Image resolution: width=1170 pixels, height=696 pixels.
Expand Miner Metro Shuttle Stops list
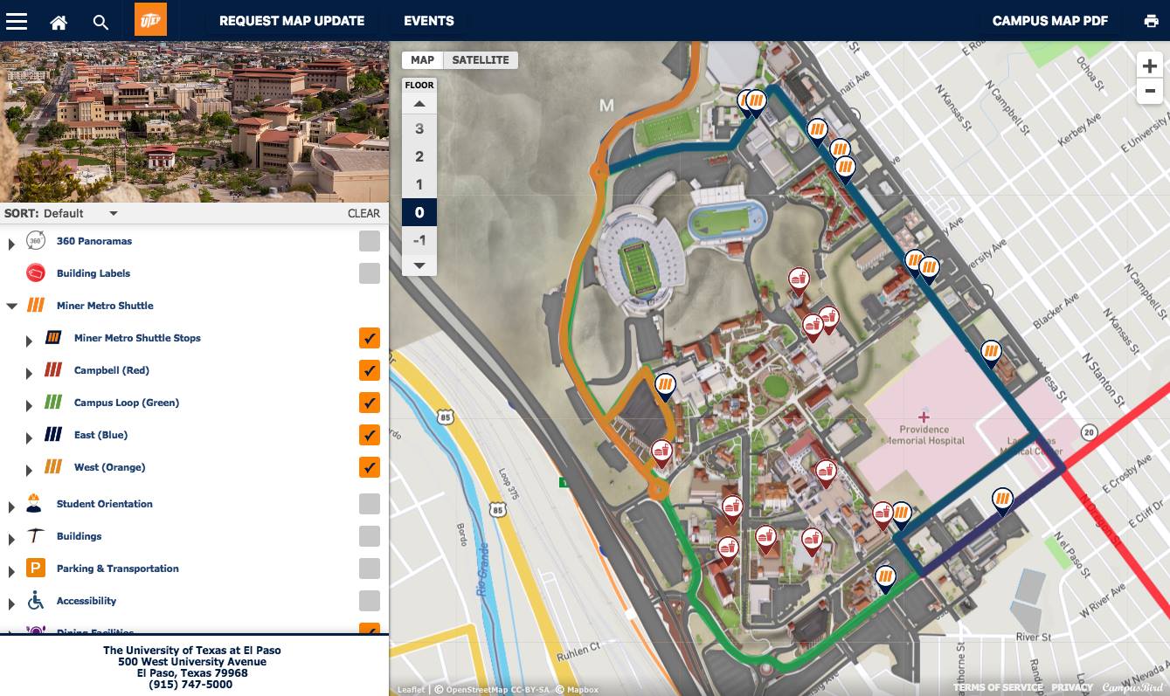[x=29, y=340]
